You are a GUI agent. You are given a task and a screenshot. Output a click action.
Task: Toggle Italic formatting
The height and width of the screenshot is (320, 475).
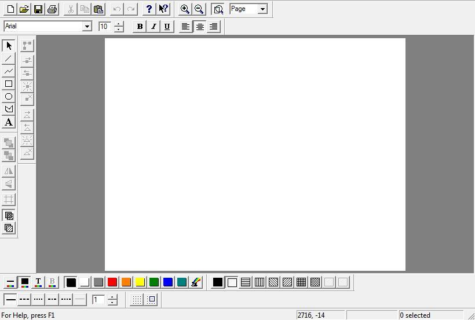[154, 27]
